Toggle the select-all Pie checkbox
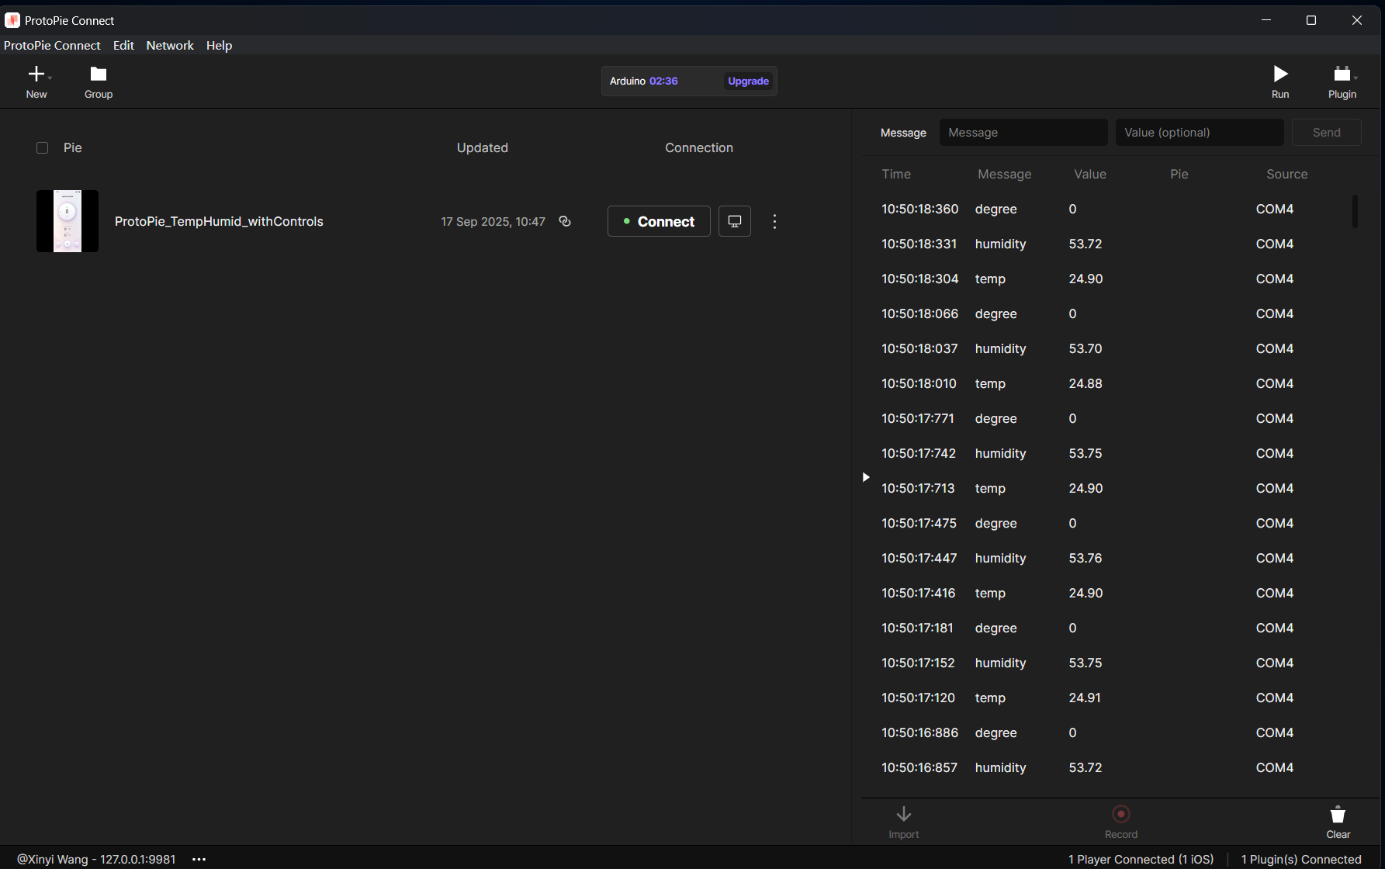This screenshot has width=1385, height=869. (x=43, y=148)
